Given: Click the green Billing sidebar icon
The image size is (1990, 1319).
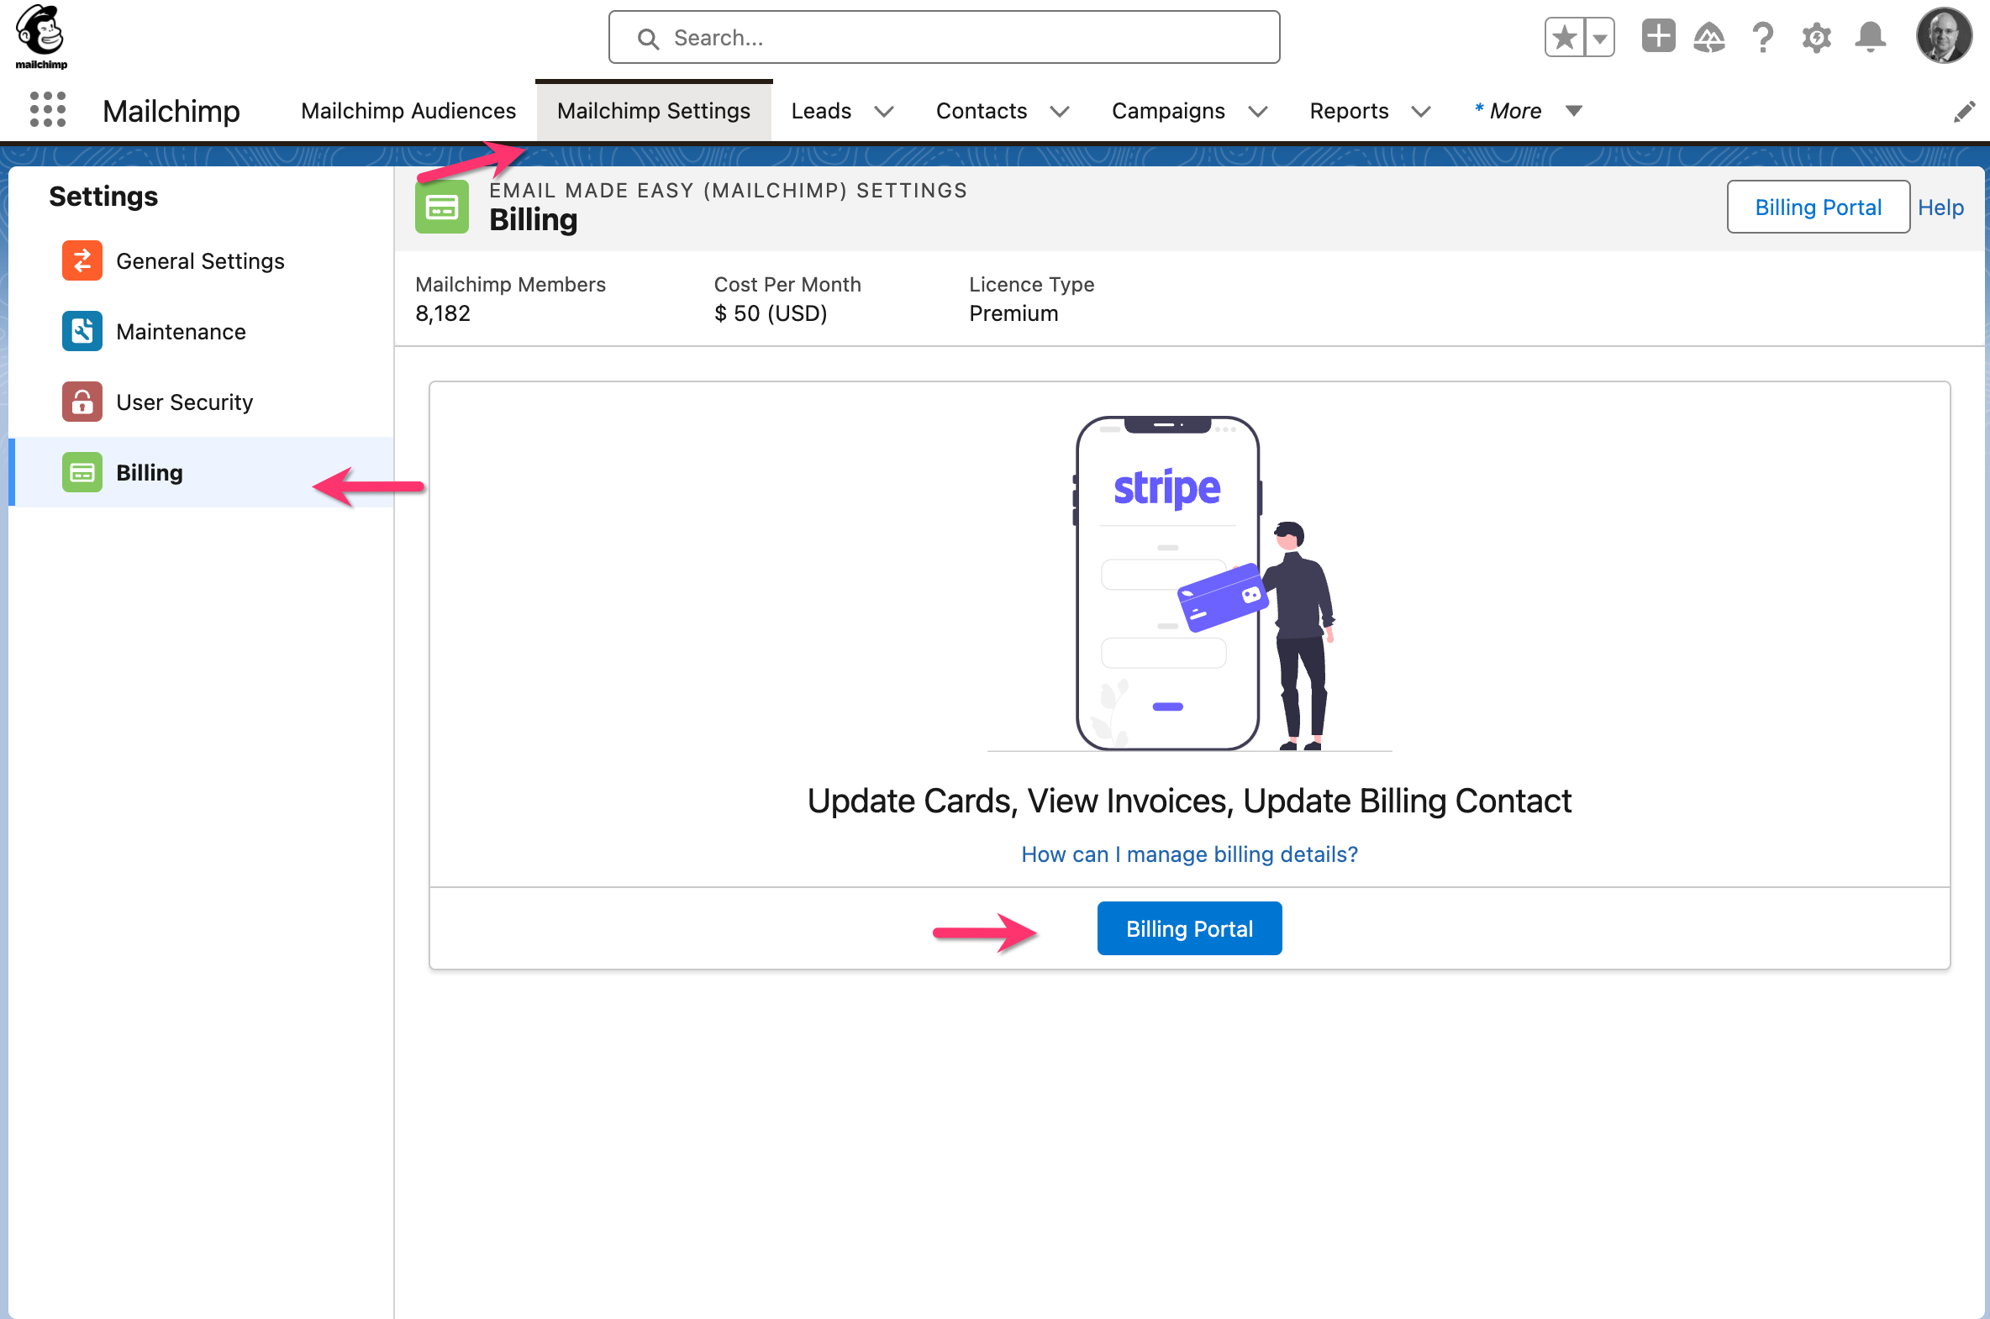Looking at the screenshot, I should 82,473.
